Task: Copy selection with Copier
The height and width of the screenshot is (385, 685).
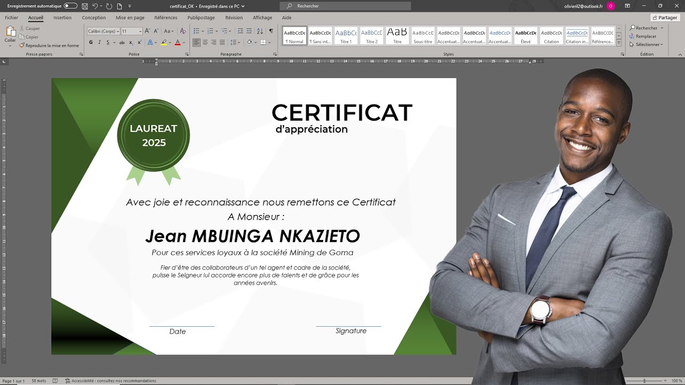Action: 29,37
